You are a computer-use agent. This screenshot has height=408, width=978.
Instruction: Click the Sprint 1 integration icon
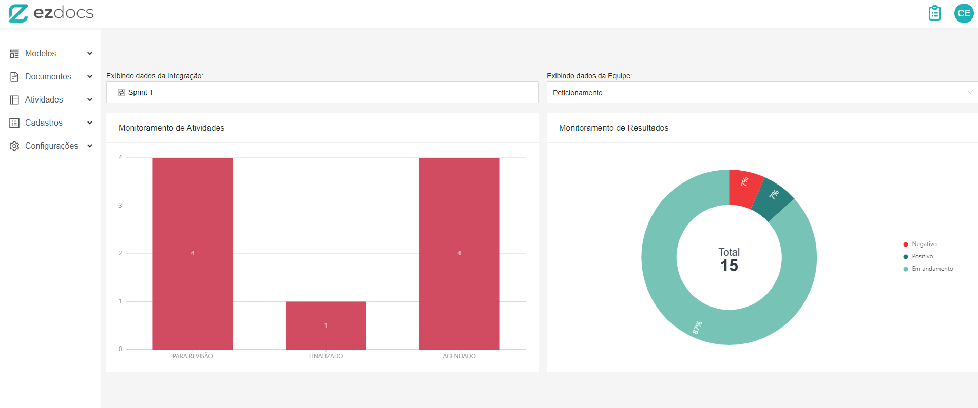click(121, 93)
